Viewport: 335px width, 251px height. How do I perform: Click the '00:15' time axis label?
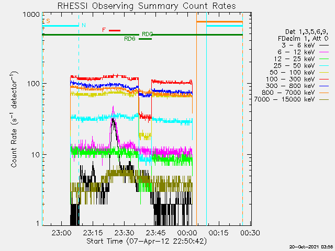pos(219,233)
